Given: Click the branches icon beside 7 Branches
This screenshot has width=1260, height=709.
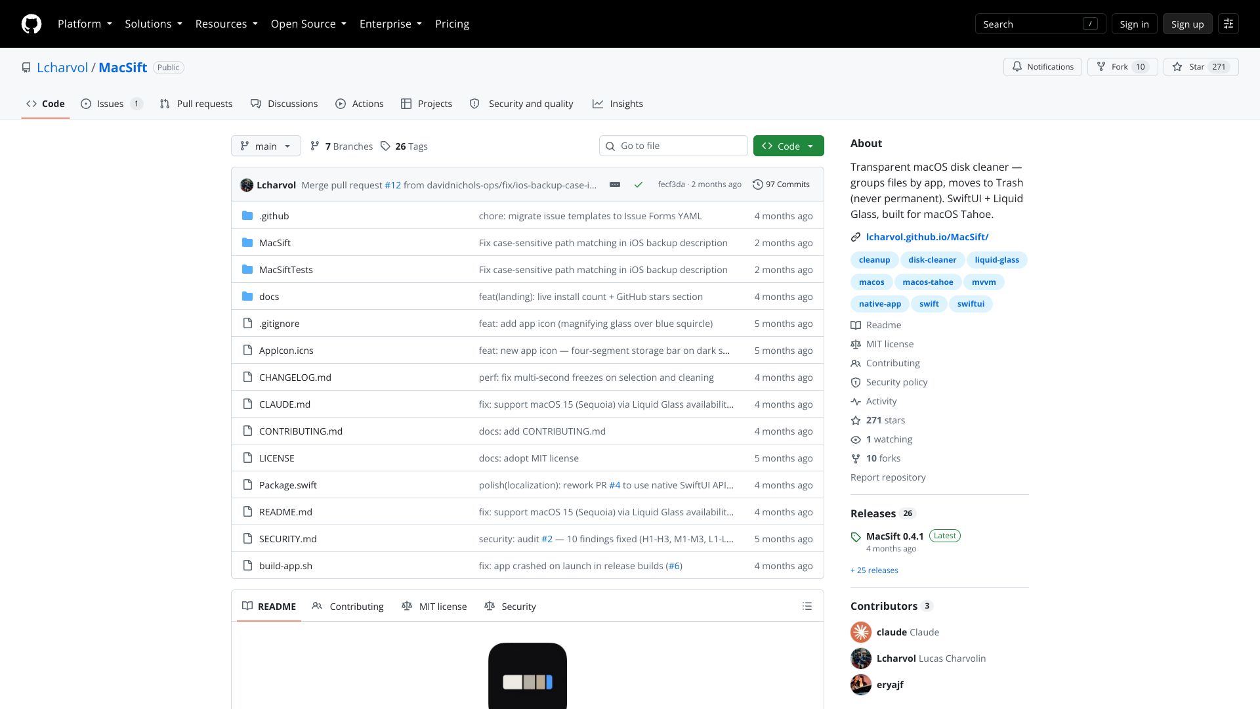Looking at the screenshot, I should tap(315, 146).
